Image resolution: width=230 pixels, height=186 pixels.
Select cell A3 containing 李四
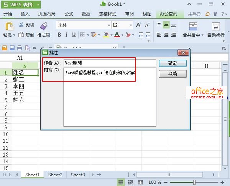coord(25,86)
